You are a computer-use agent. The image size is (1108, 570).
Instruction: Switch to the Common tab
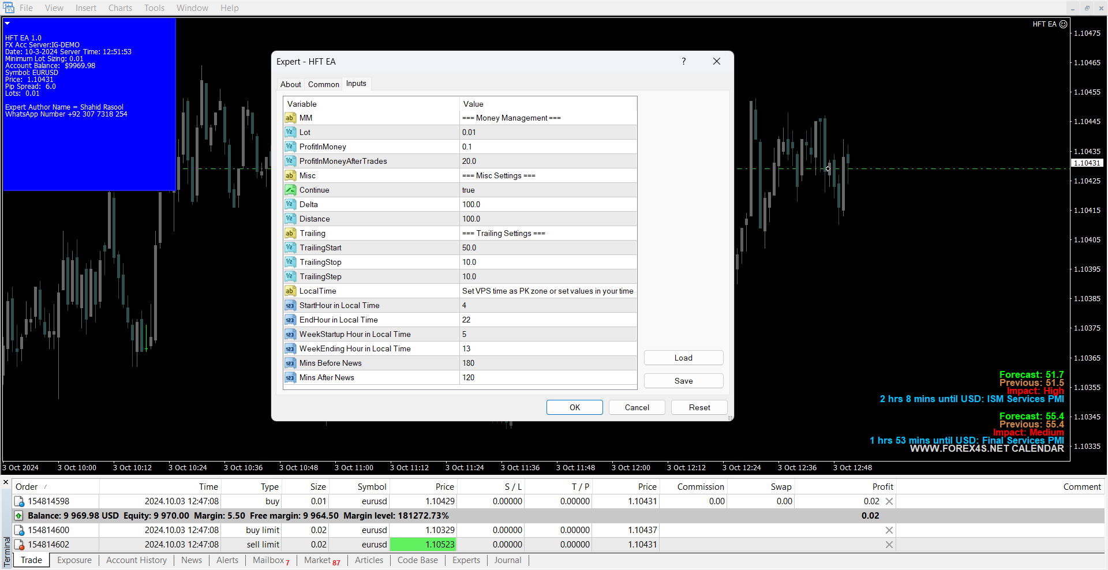[323, 84]
